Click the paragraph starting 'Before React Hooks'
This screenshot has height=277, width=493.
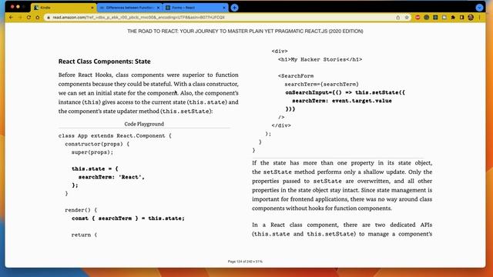click(x=149, y=93)
